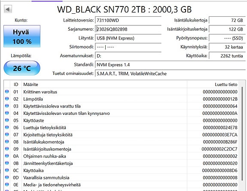
Task: Click the Hyvä 100 % health status button
Action: 22,36
